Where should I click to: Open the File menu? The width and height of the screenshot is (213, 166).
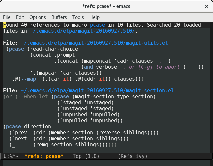(7, 17)
